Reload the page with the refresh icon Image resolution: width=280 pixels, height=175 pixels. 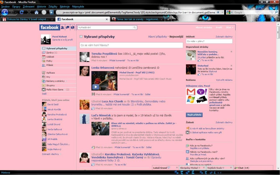click(22, 12)
